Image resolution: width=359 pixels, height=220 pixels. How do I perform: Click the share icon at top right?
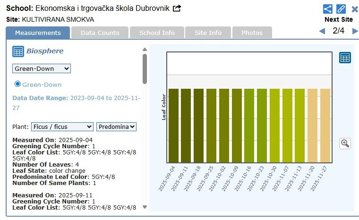tap(328, 8)
